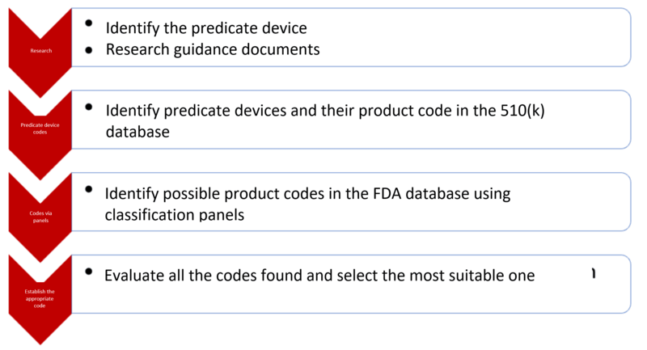
Task: Click the Research guidance documents line
Action: click(213, 49)
